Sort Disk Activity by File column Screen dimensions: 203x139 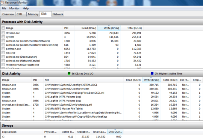[83, 80]
